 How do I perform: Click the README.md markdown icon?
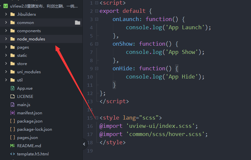[13, 146]
